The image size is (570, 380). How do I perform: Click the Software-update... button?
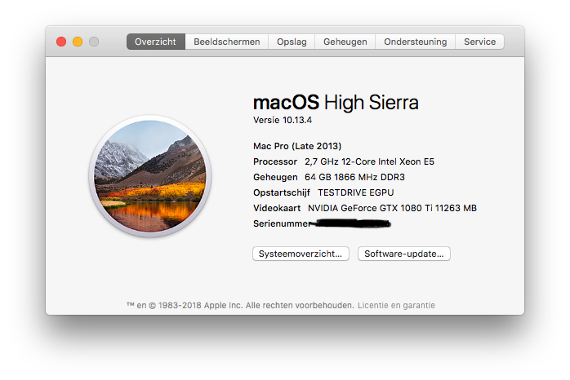click(404, 254)
